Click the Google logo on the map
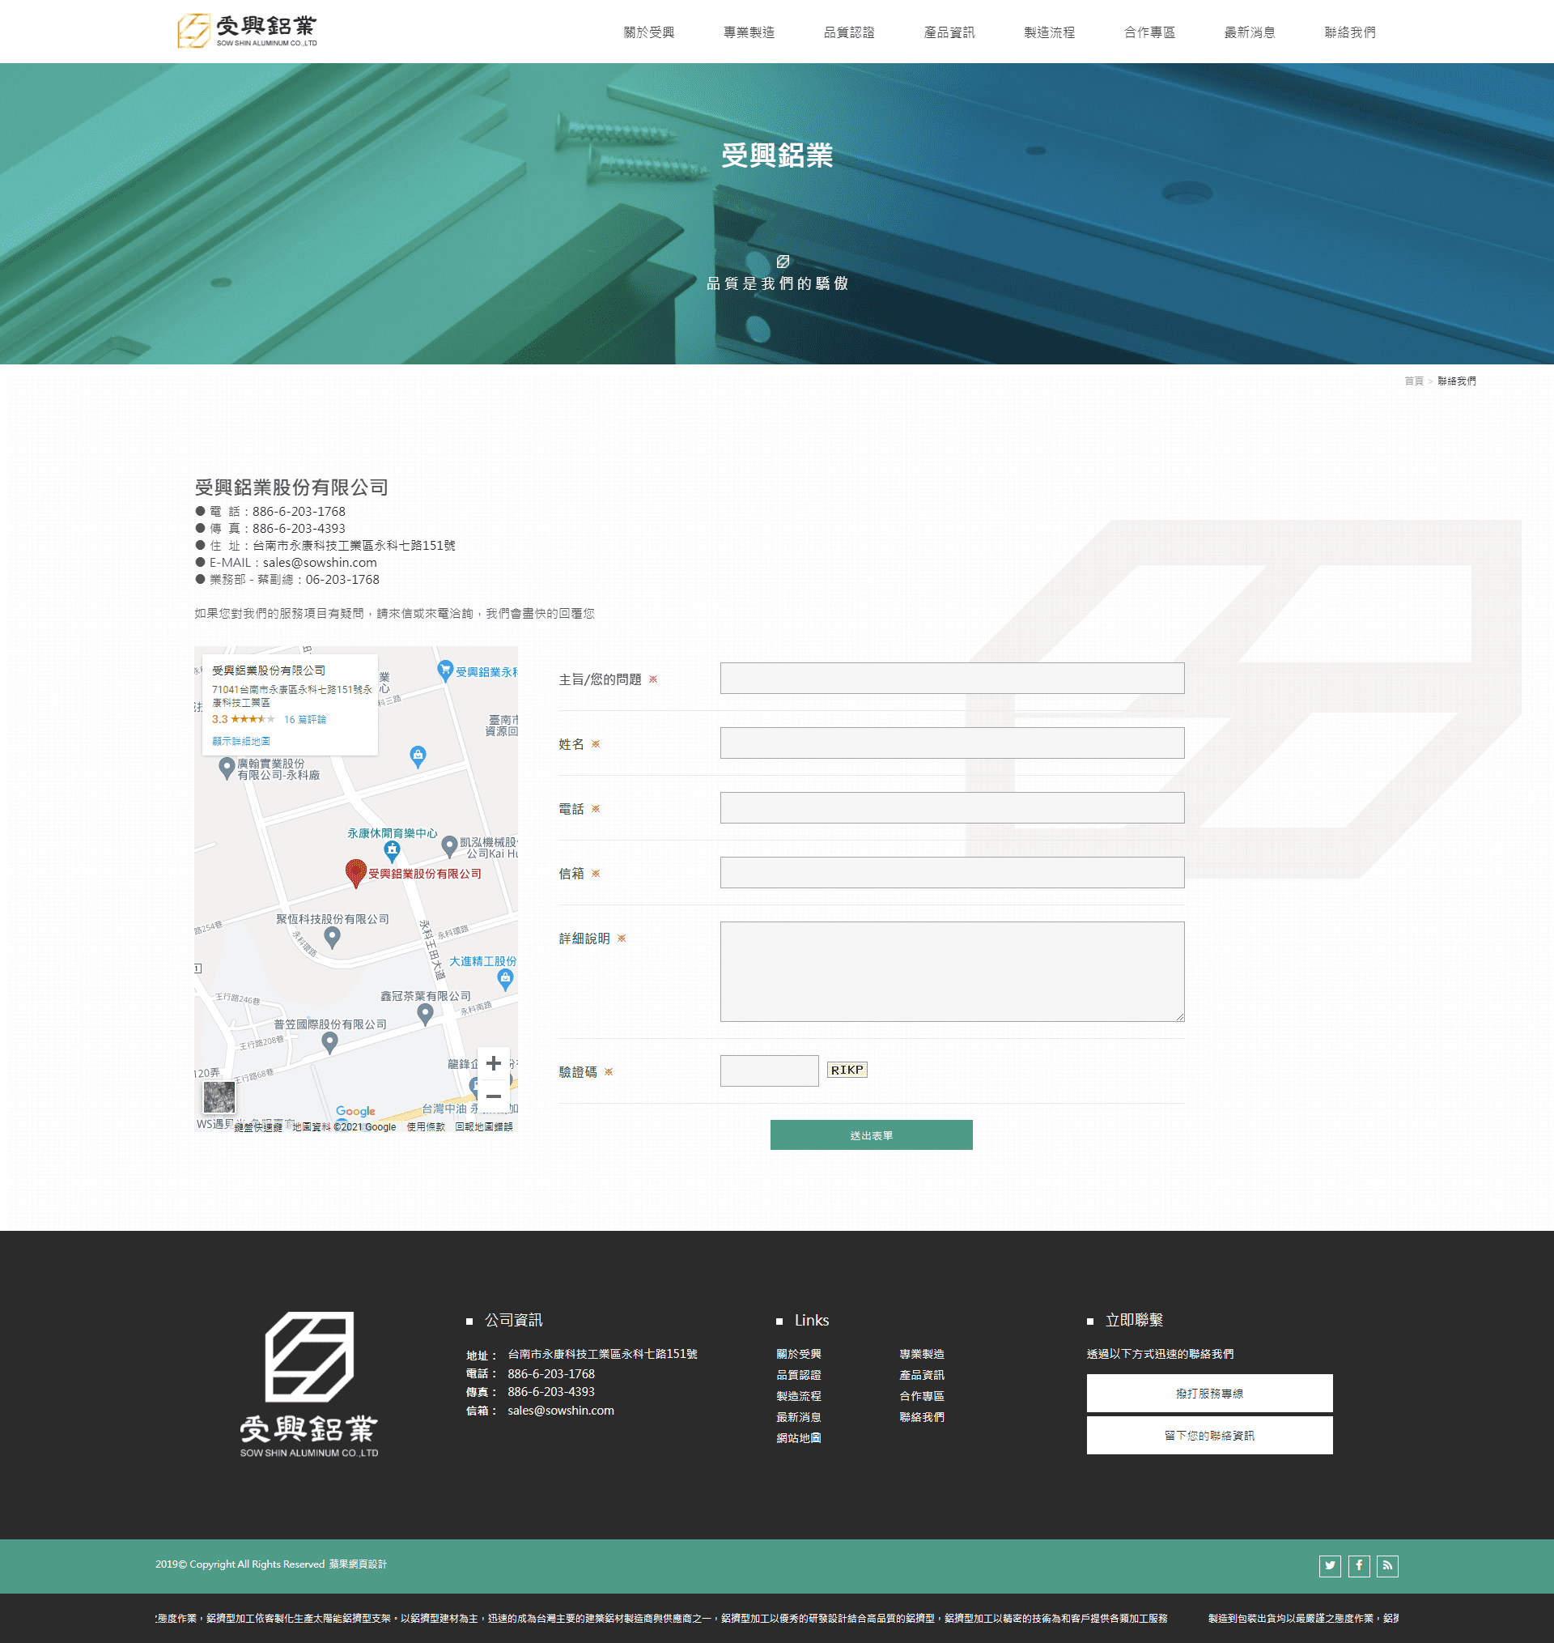Screen dimensions: 1554x1643 (x=355, y=1111)
